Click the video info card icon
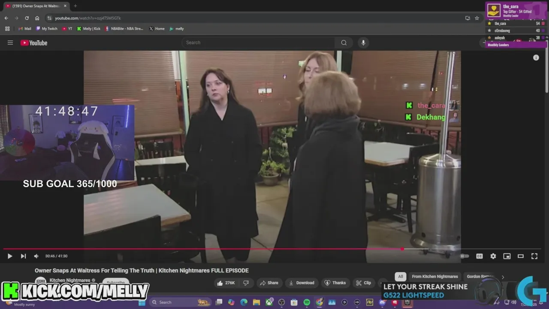 point(536,58)
